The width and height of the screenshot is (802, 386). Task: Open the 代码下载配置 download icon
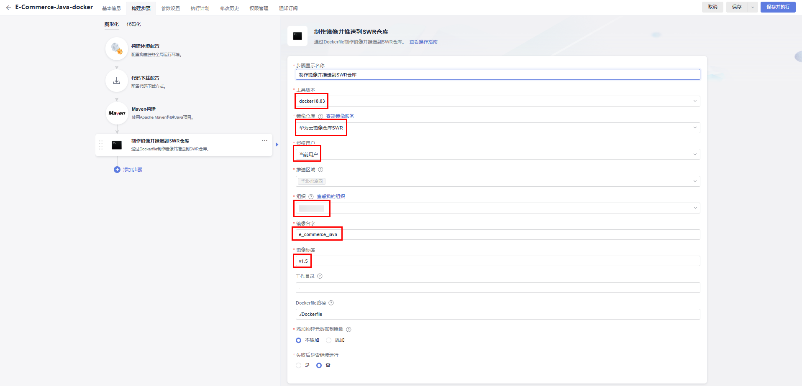(x=117, y=81)
